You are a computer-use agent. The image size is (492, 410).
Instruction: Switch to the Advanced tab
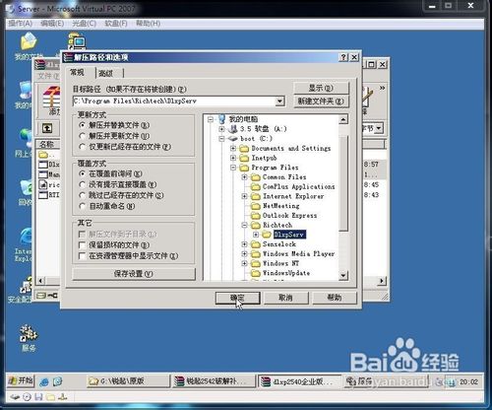(x=106, y=73)
